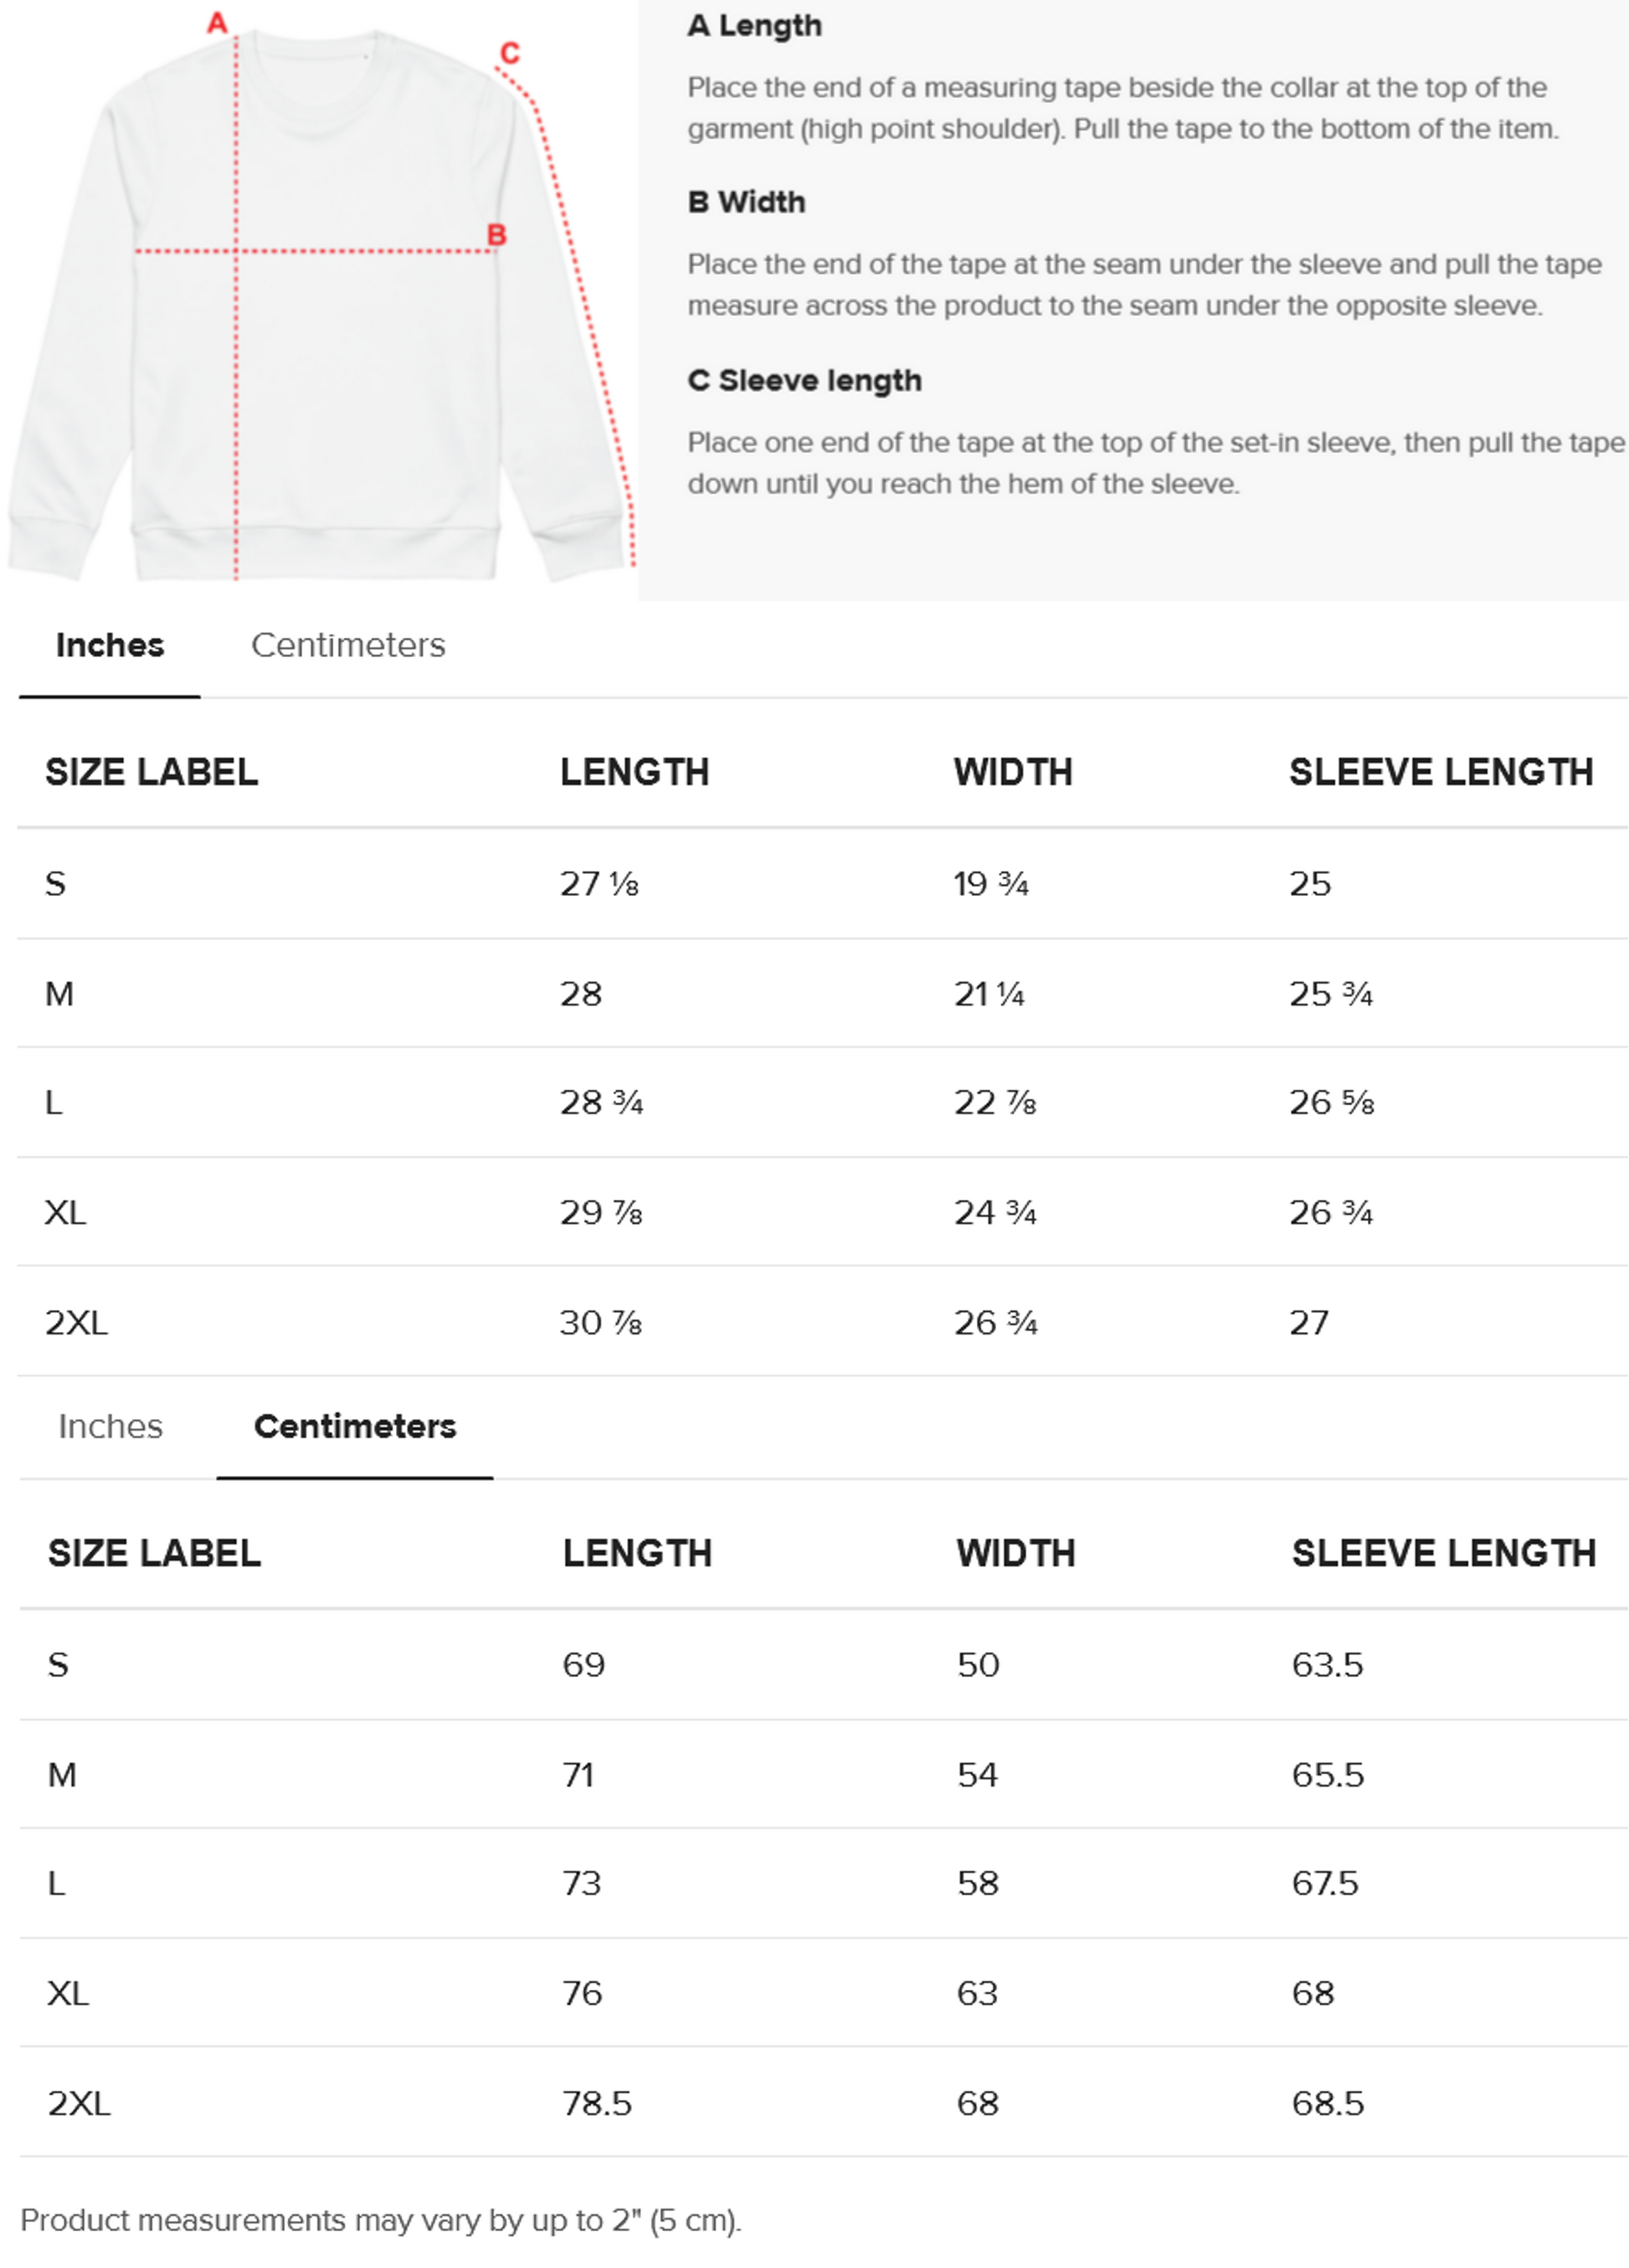The width and height of the screenshot is (1629, 2268).
Task: Click the 30 ⅞ length value
Action: click(x=600, y=1323)
